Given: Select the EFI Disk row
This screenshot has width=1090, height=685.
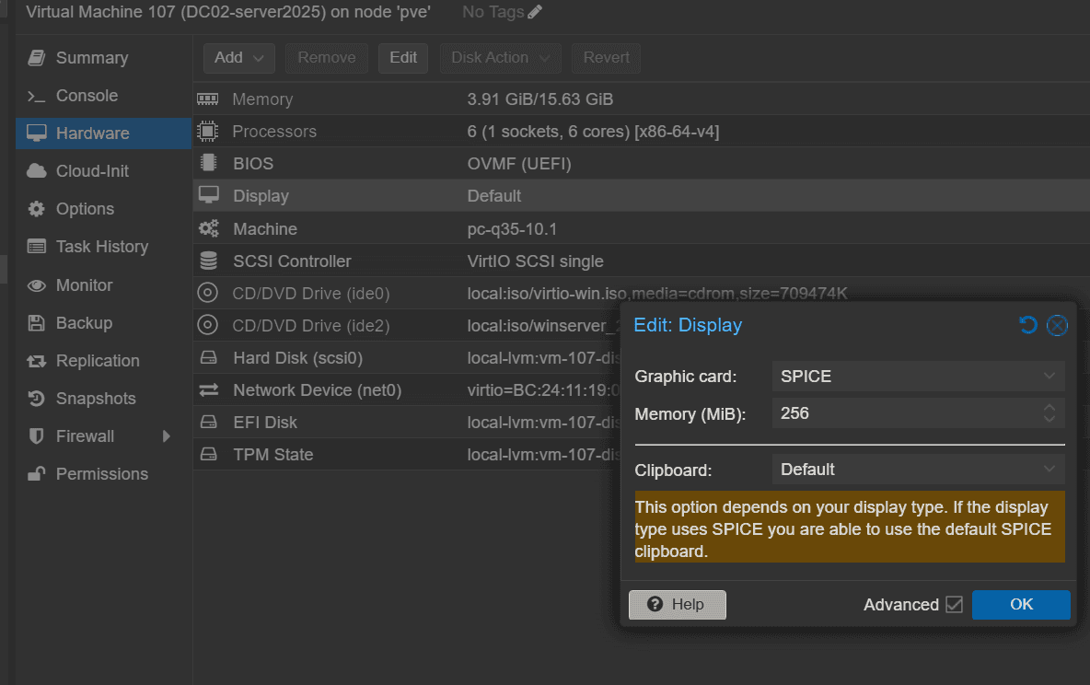Looking at the screenshot, I should pyautogui.click(x=407, y=422).
